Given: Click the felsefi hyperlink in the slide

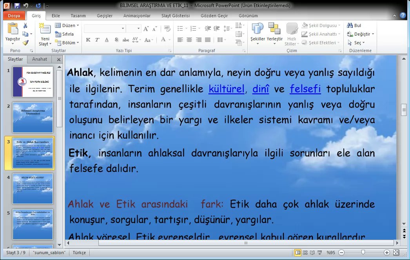Looking at the screenshot, I should coord(305,89).
